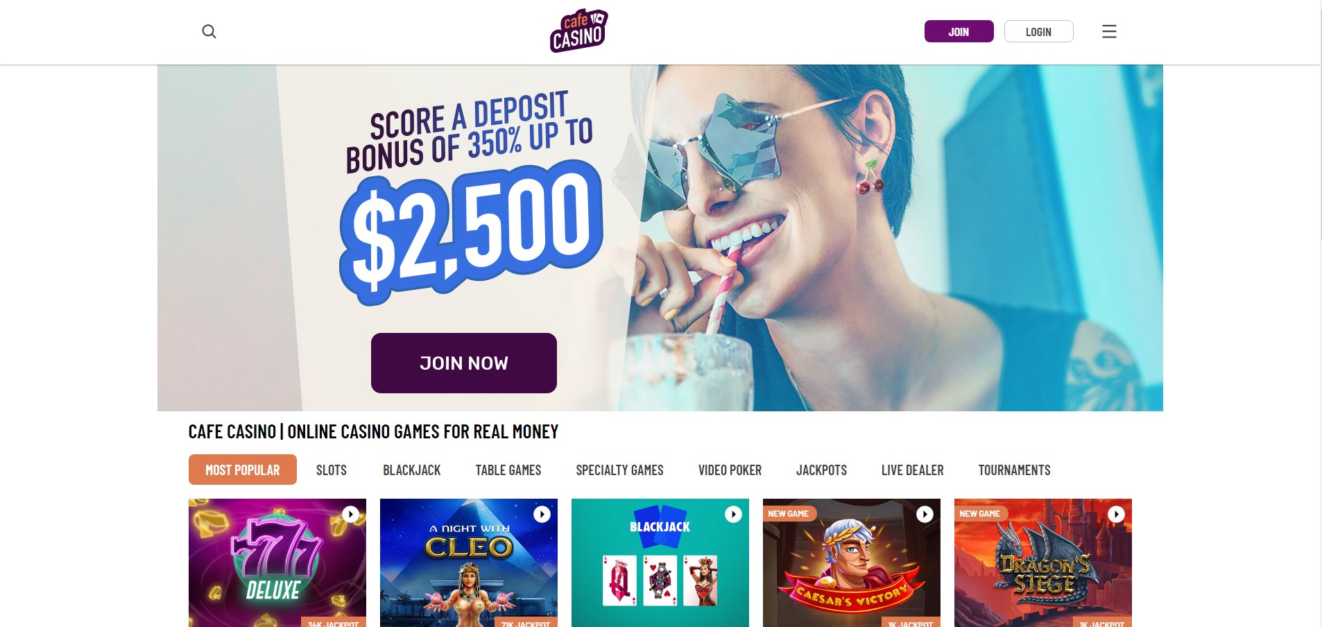This screenshot has width=1322, height=627.
Task: Click play icon on A Night With Cleo
Action: (542, 514)
